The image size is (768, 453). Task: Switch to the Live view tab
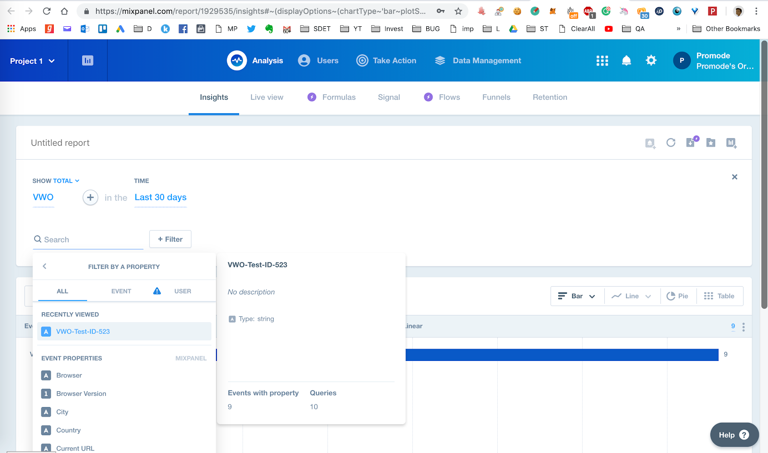[267, 97]
